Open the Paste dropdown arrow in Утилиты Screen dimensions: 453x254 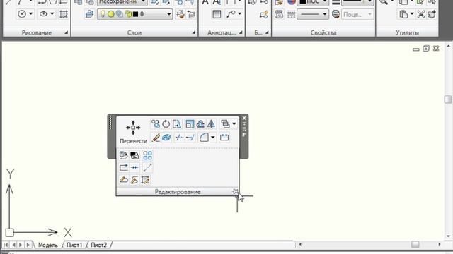click(412, 14)
